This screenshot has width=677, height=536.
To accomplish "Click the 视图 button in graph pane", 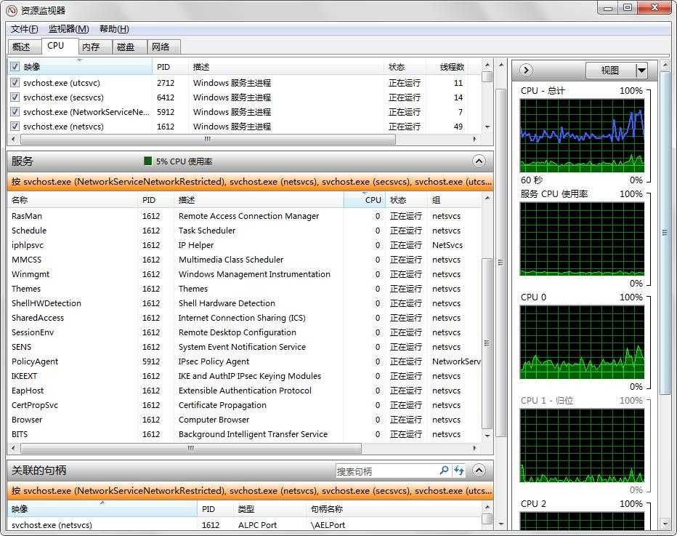I will pyautogui.click(x=610, y=71).
